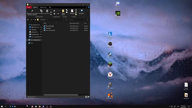The height and width of the screenshot is (108, 192).
Task: Open the Minecraft grass block shortcut
Action: tap(110, 65)
